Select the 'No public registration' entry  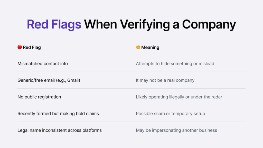pyautogui.click(x=39, y=97)
